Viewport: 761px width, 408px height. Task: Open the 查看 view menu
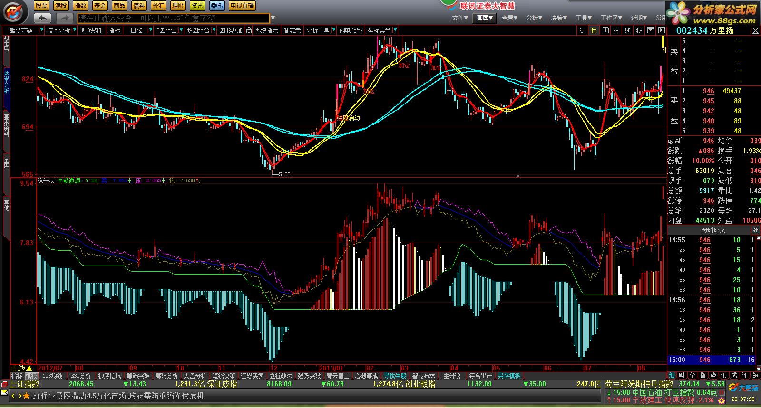(x=509, y=18)
